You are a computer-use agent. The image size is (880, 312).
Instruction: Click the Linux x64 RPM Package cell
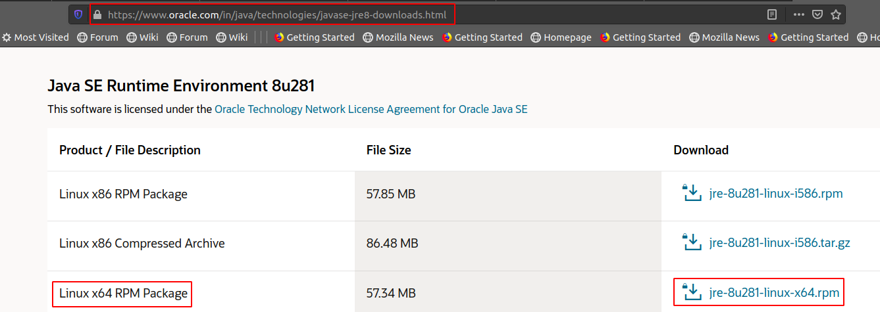pyautogui.click(x=123, y=293)
